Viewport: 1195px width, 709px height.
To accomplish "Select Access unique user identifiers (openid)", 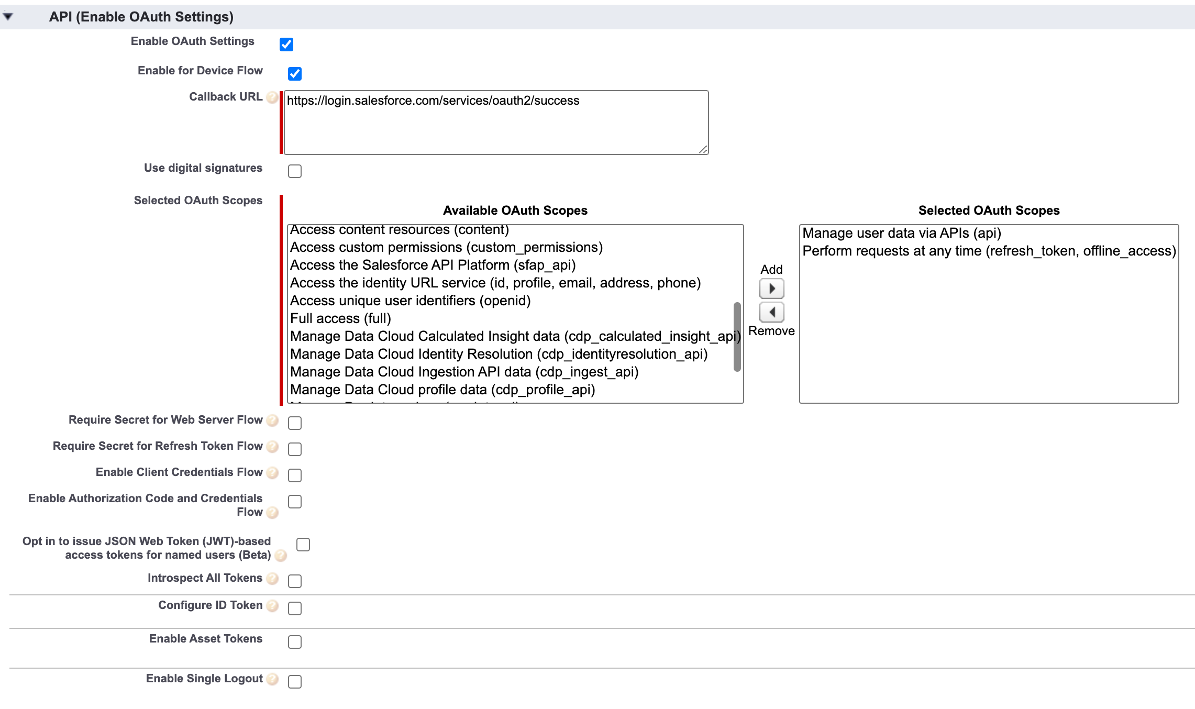I will point(410,301).
